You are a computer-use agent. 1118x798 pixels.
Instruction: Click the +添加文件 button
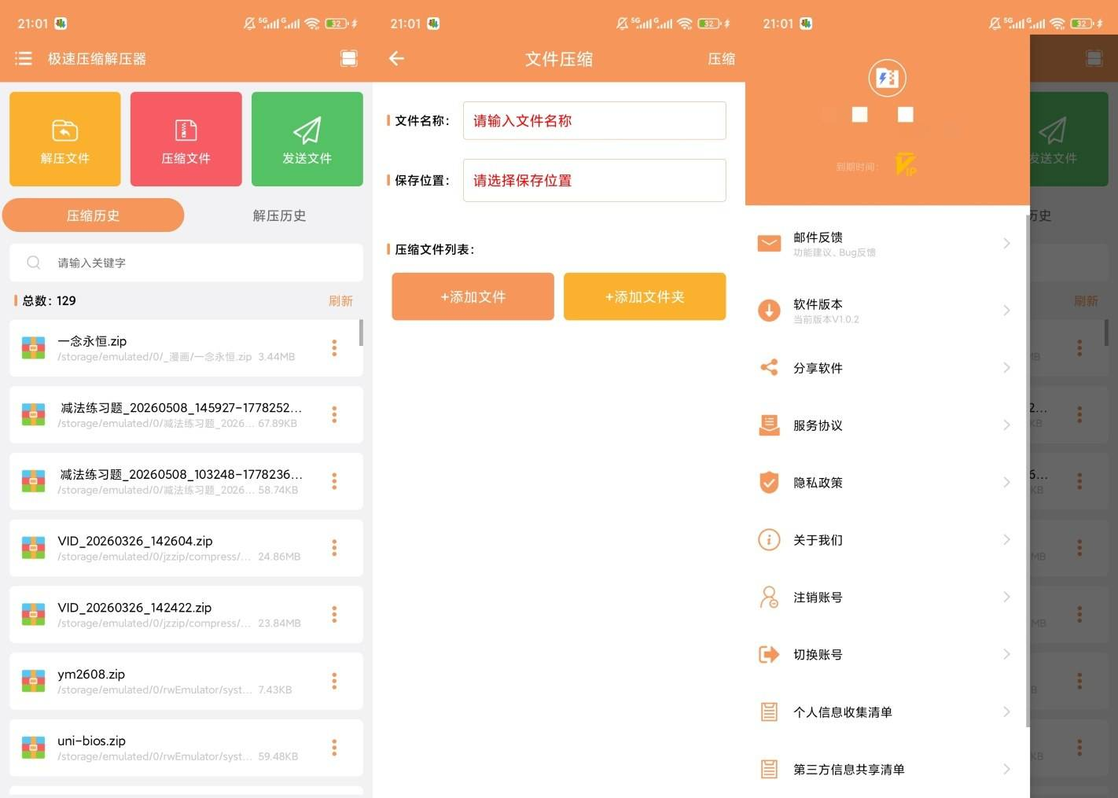[473, 296]
